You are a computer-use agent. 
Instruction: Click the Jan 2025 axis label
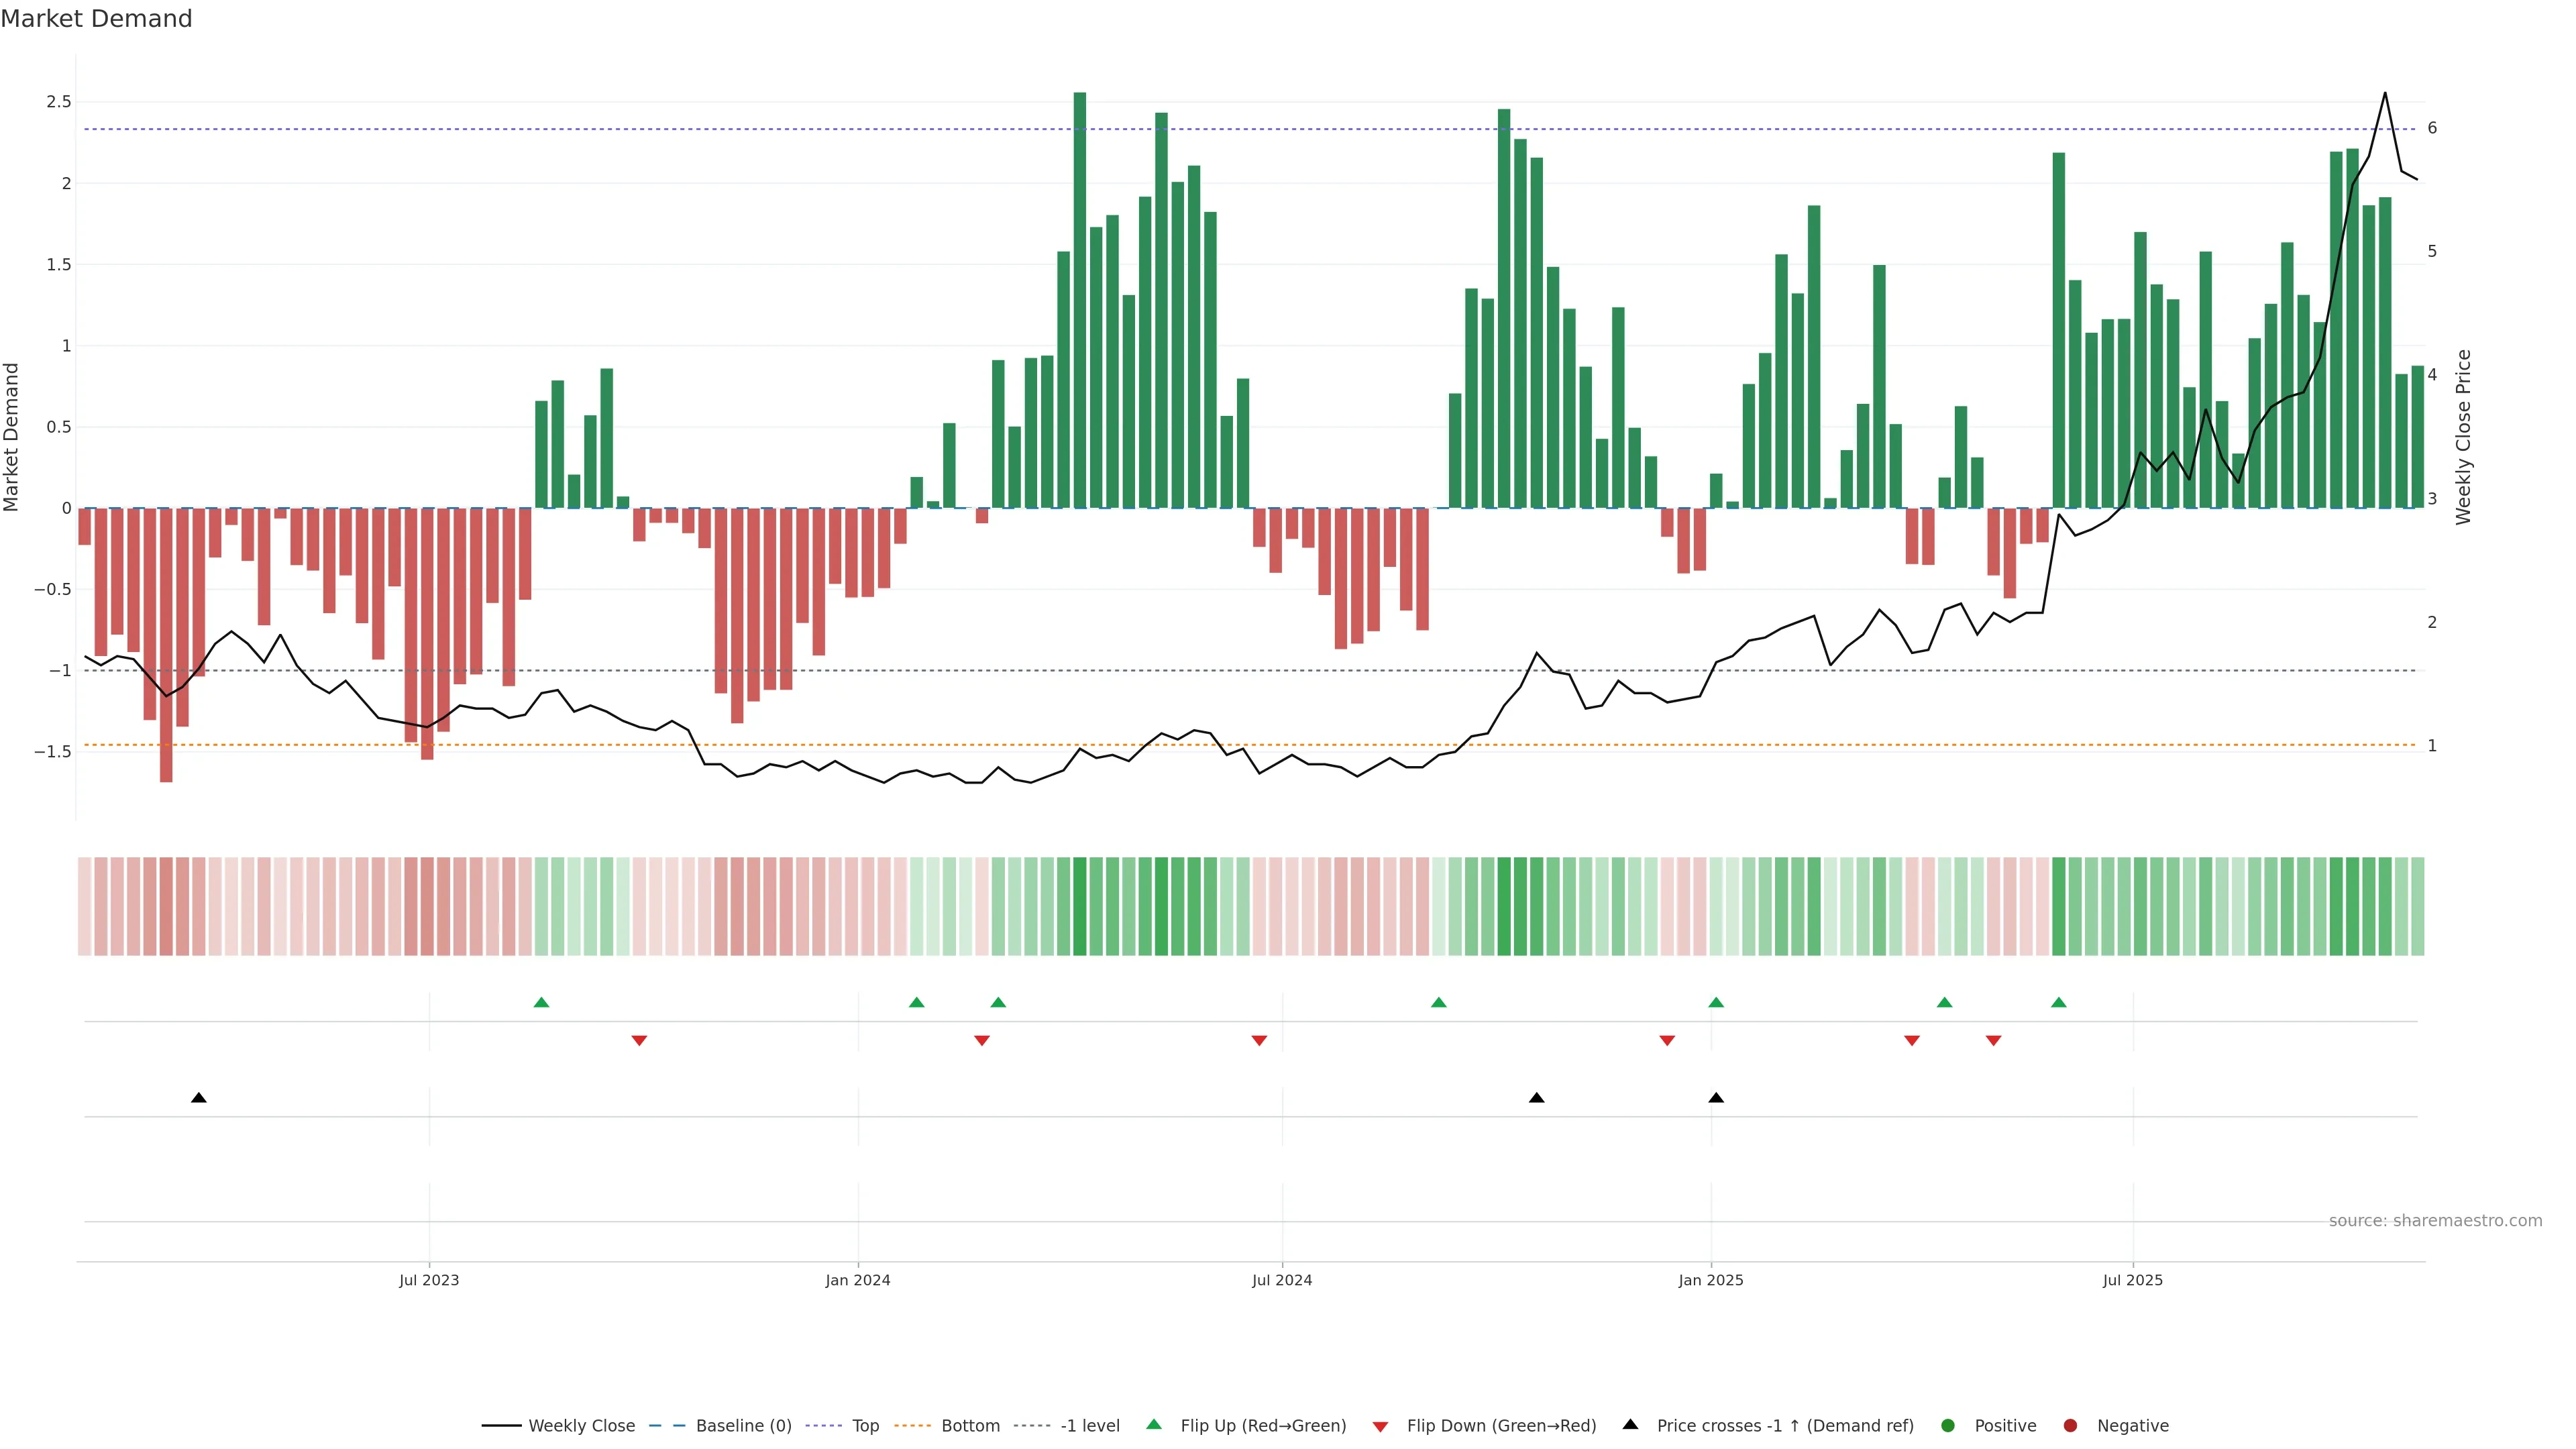tap(1710, 1280)
